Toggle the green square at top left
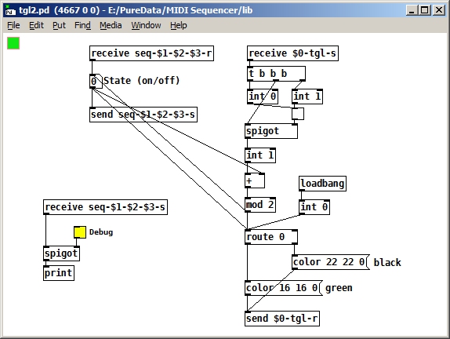 tap(13, 43)
